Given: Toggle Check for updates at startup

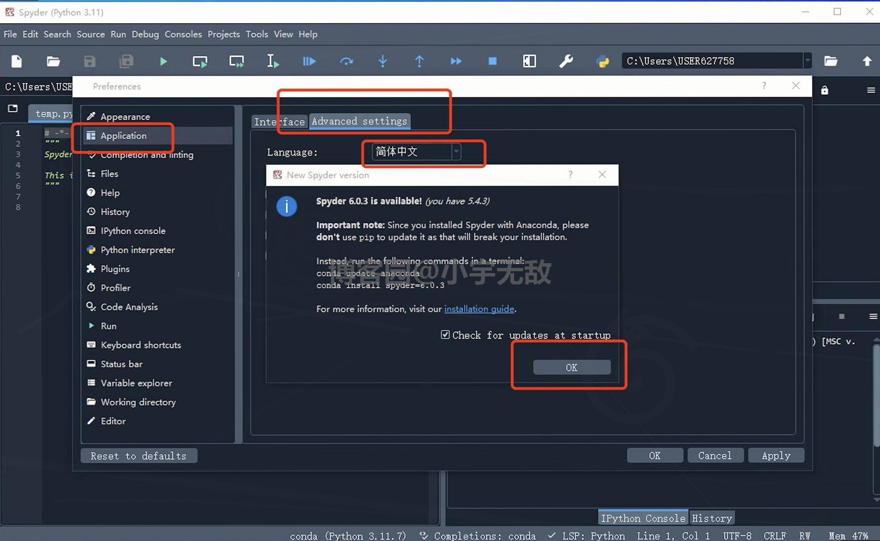Looking at the screenshot, I should (445, 335).
